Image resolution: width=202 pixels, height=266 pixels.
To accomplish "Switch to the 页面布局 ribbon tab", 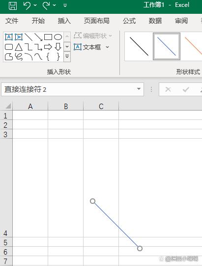I will tap(97, 21).
